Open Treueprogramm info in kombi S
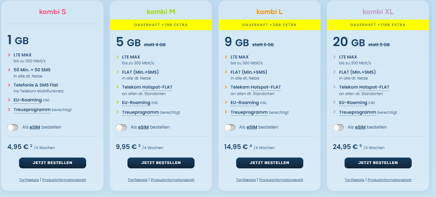The image size is (436, 197). pyautogui.click(x=32, y=110)
